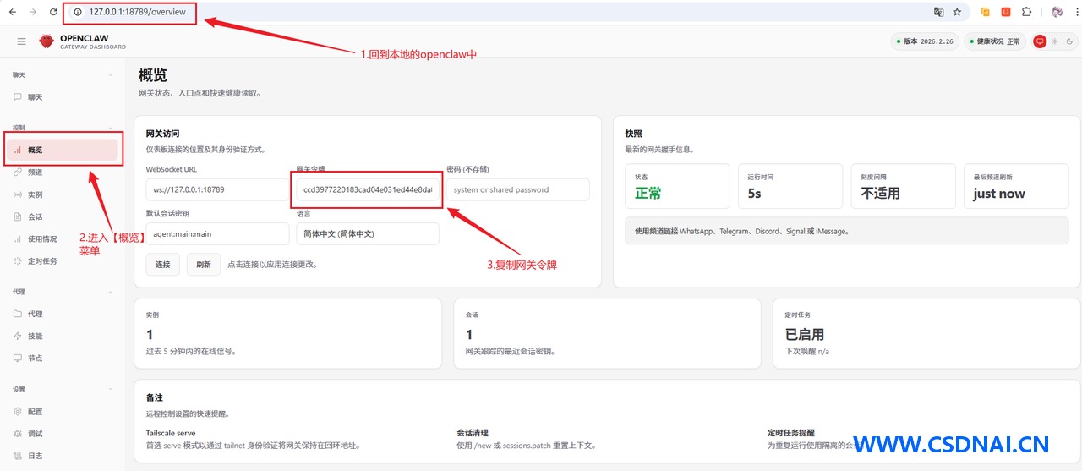The height and width of the screenshot is (471, 1082).
Task: Click the WhatsApp Telegram channel hint text
Action: 742,231
